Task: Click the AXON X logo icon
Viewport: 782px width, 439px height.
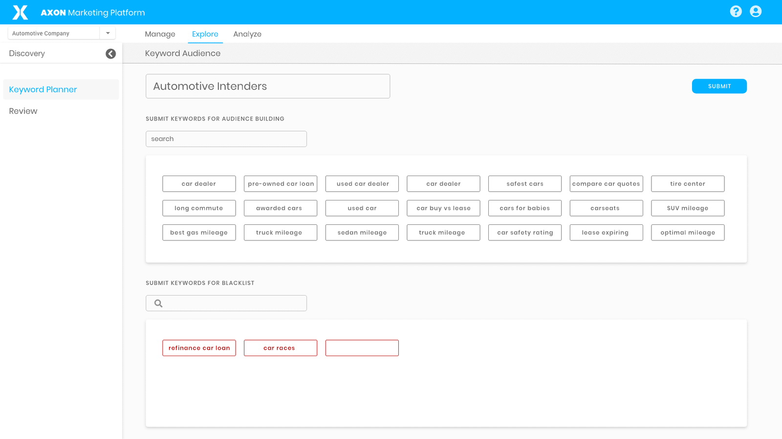Action: click(20, 12)
